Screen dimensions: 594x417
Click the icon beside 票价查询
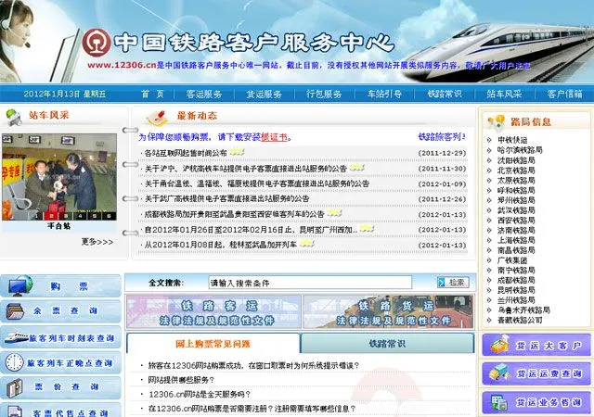[x=15, y=387]
